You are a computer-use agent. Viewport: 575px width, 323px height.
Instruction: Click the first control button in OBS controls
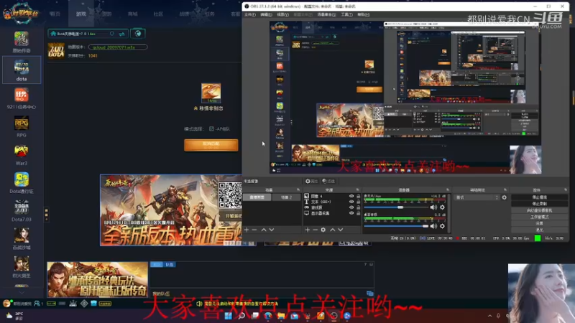tap(539, 197)
